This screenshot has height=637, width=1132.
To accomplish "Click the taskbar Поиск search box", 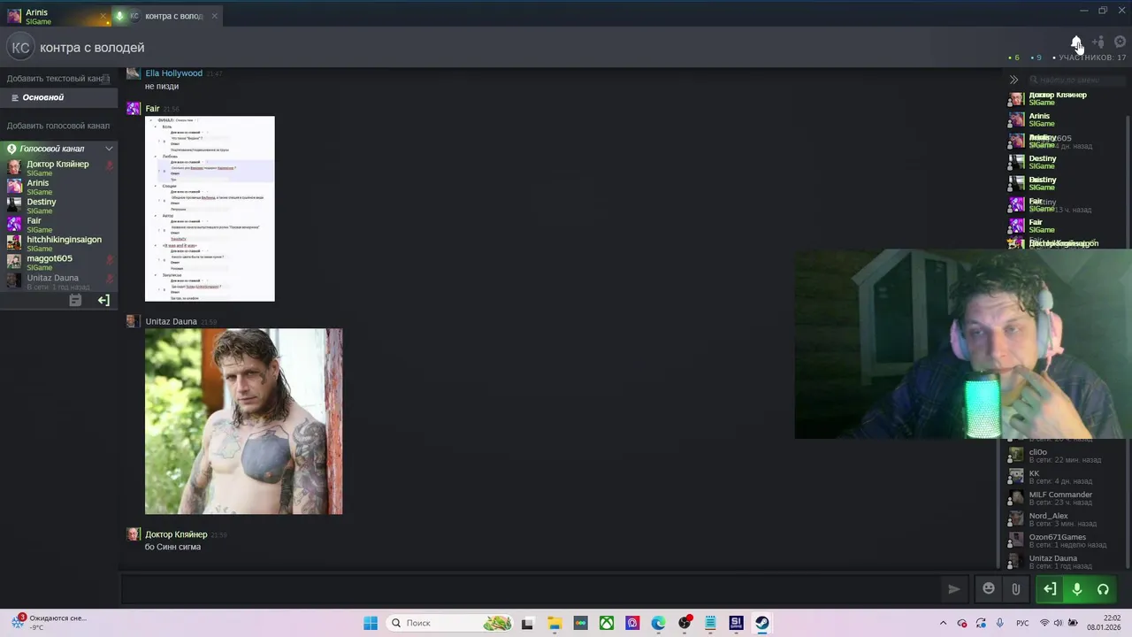I will click(451, 623).
